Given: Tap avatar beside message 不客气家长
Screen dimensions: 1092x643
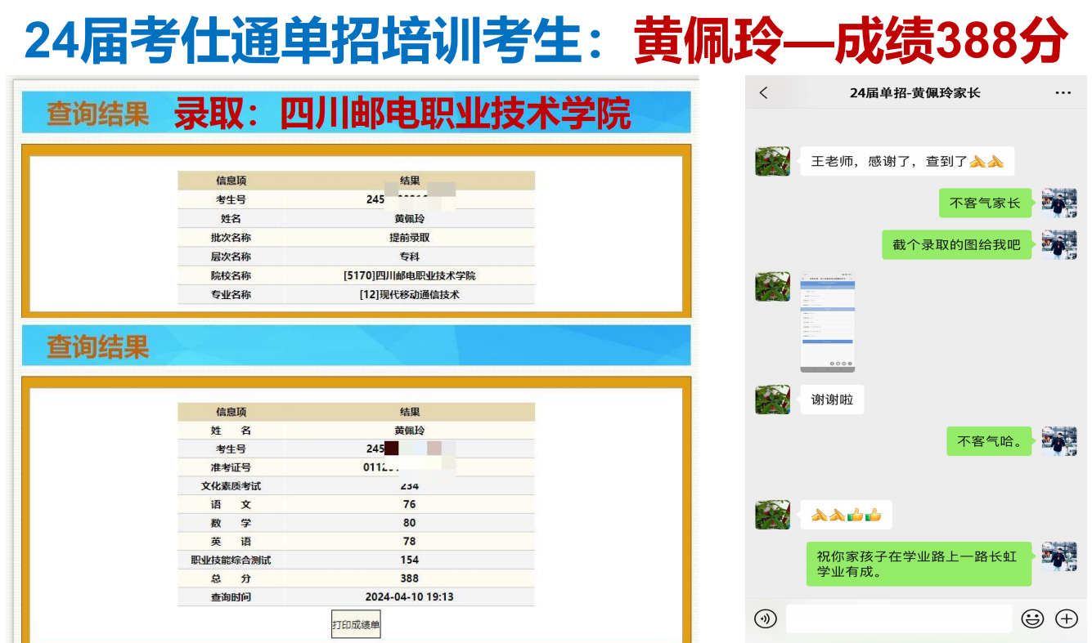Looking at the screenshot, I should point(1059,203).
